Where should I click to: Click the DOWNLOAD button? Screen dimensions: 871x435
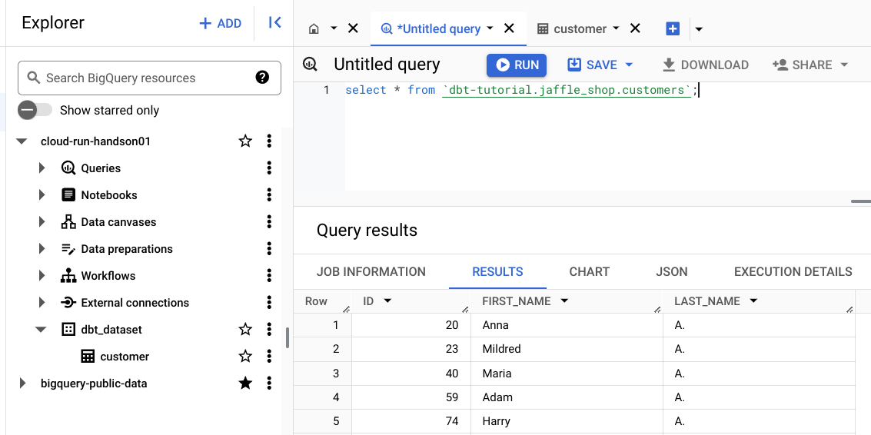tap(706, 65)
